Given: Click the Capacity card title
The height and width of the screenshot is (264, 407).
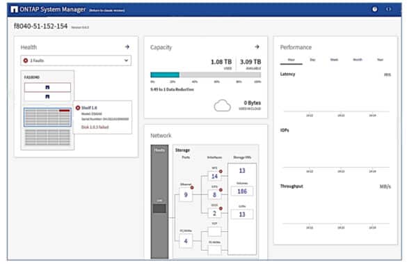Looking at the screenshot, I should point(161,47).
